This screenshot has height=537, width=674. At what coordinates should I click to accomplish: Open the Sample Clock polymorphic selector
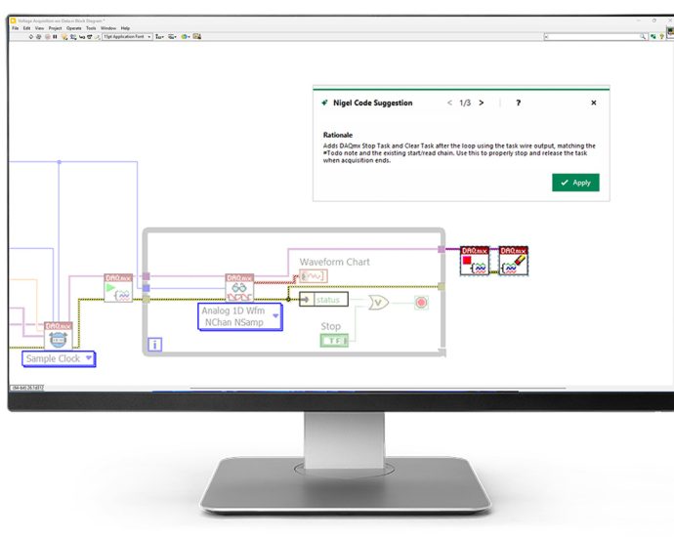[x=59, y=358]
